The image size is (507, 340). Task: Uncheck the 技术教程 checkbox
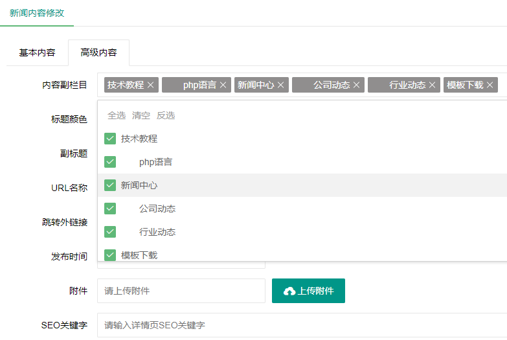coord(110,139)
